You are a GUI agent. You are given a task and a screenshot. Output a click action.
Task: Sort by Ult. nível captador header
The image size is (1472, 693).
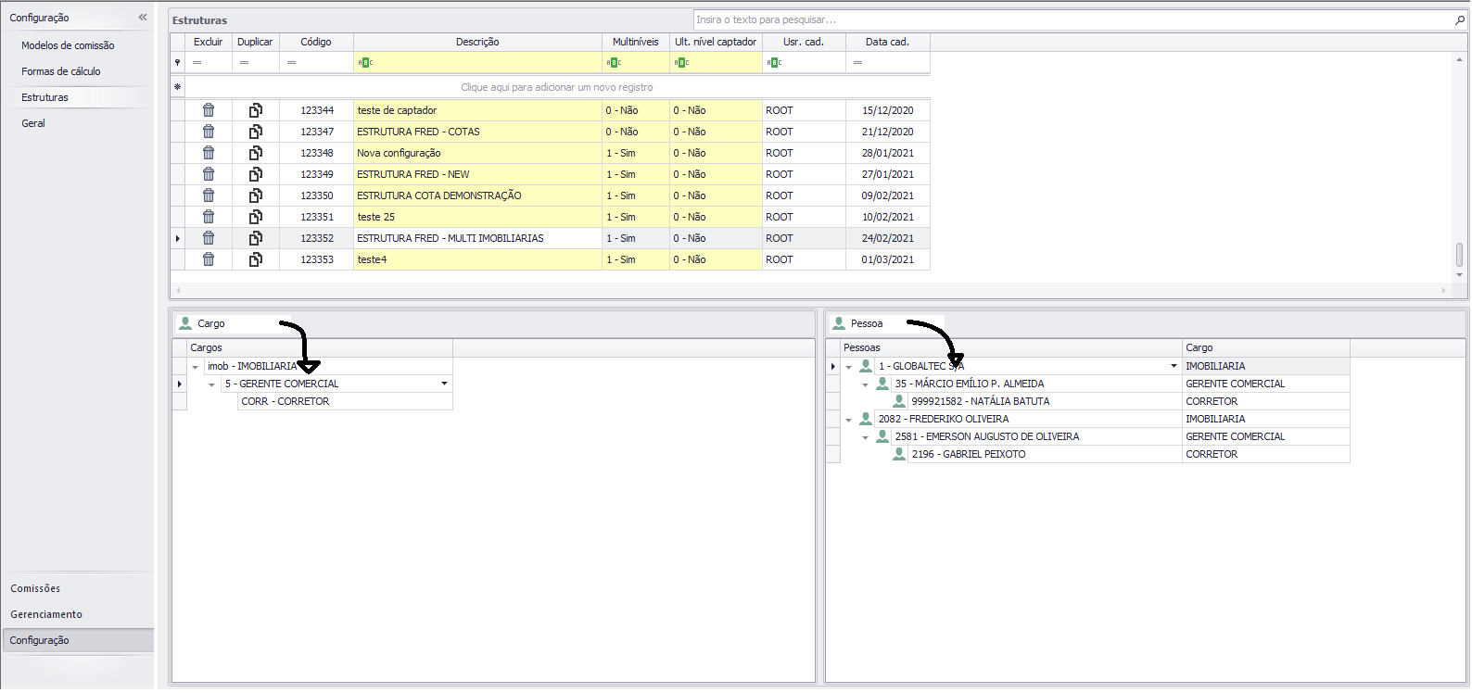click(x=716, y=42)
